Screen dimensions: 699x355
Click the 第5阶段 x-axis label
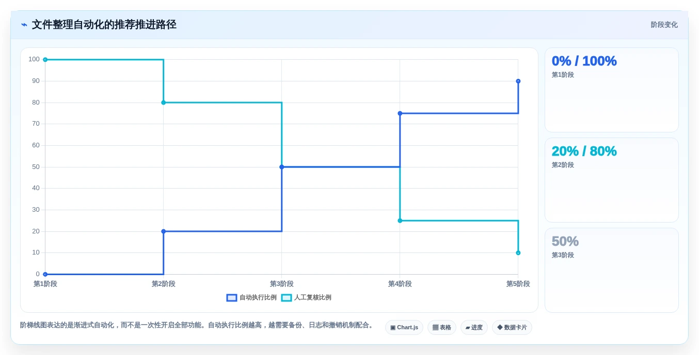click(518, 284)
